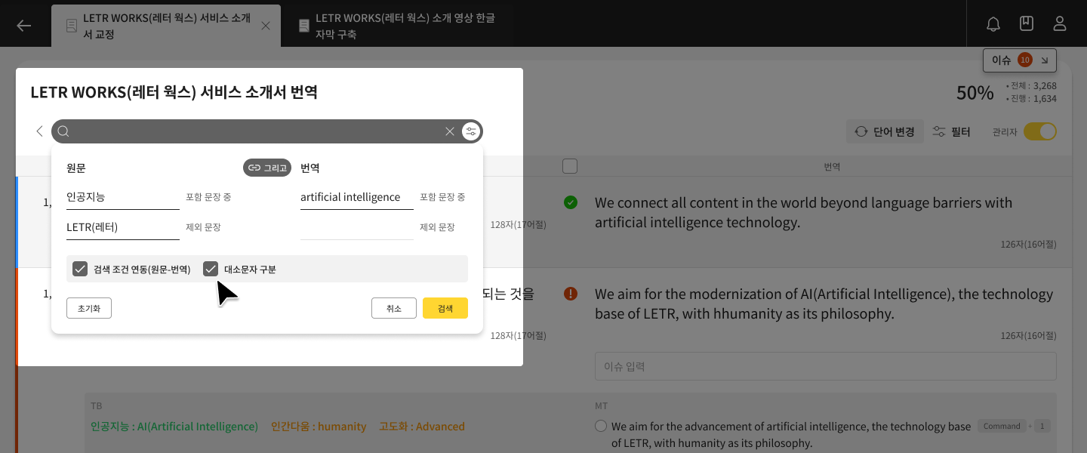
Task: Switch off the 관리자 toggle
Action: click(1039, 131)
